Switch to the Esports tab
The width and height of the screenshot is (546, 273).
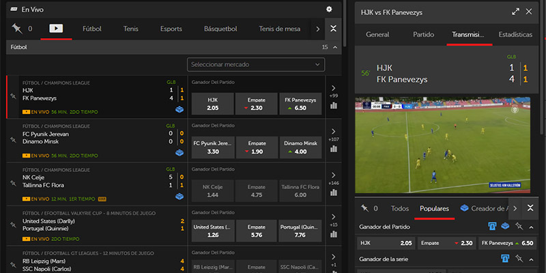coord(171,29)
